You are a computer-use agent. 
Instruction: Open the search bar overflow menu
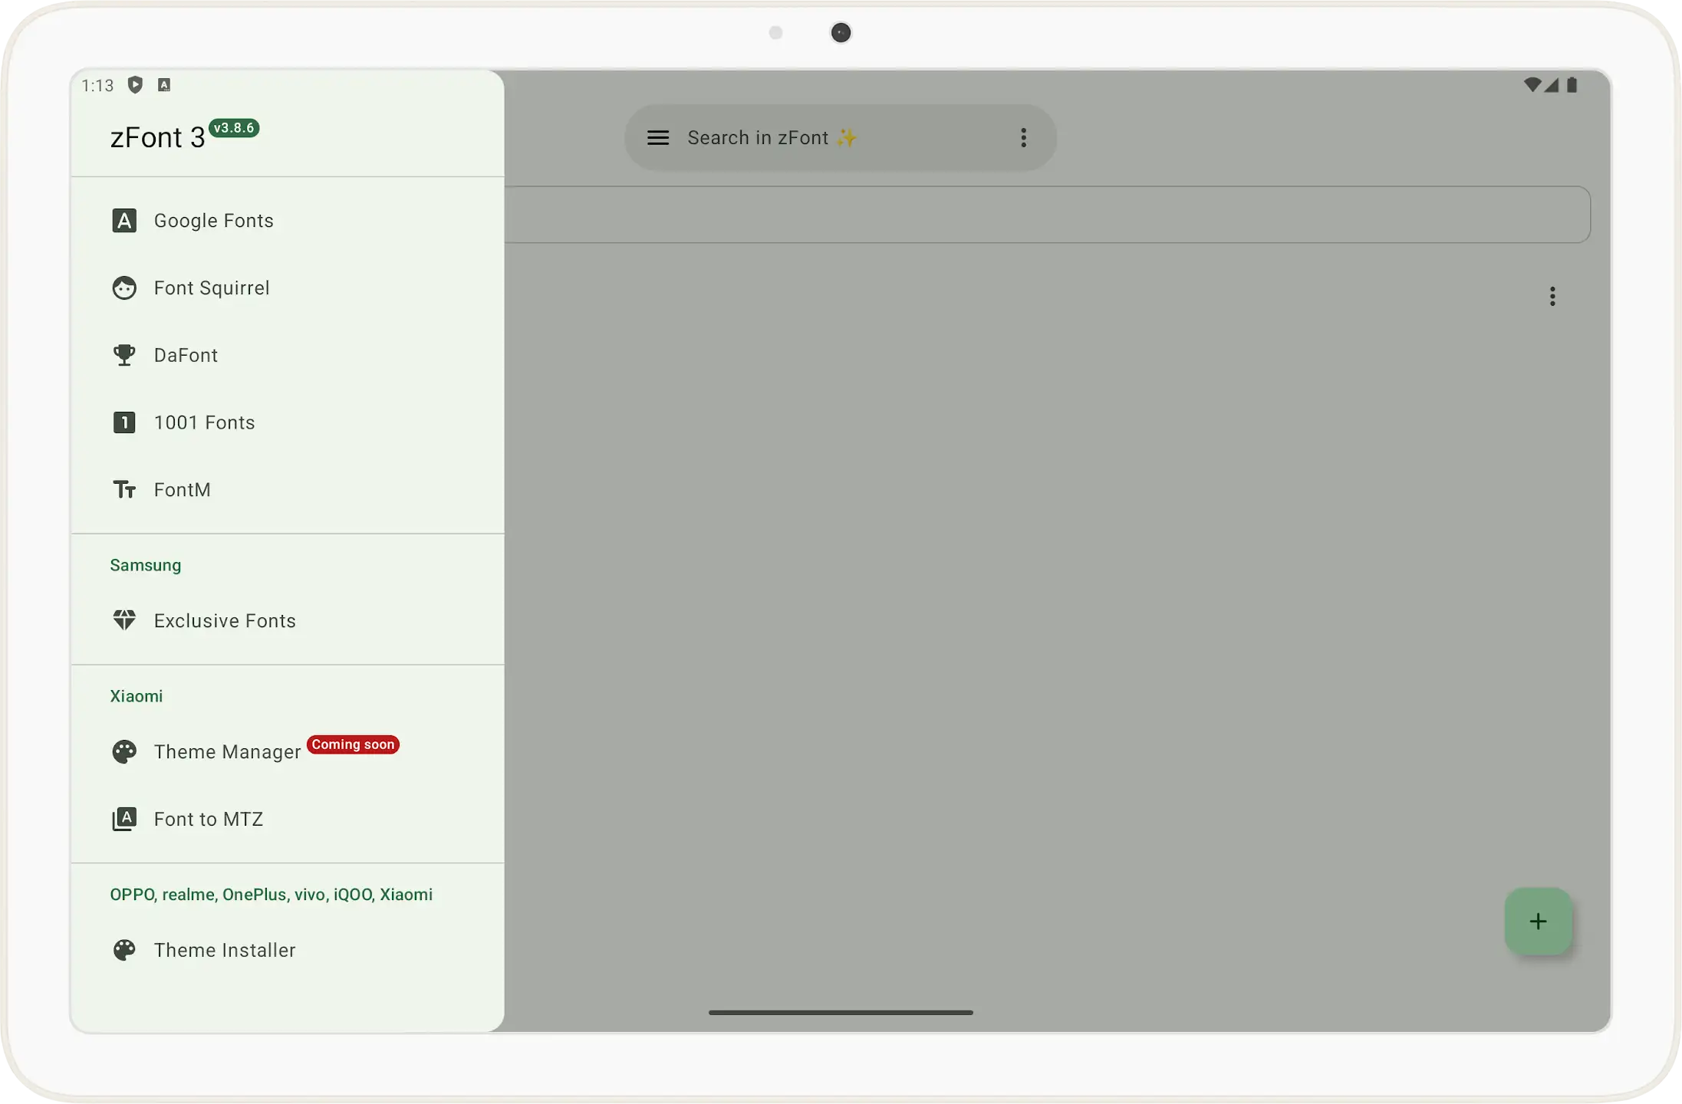click(1023, 138)
